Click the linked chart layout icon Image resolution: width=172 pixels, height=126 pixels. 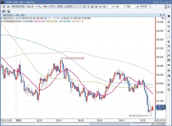(8, 11)
